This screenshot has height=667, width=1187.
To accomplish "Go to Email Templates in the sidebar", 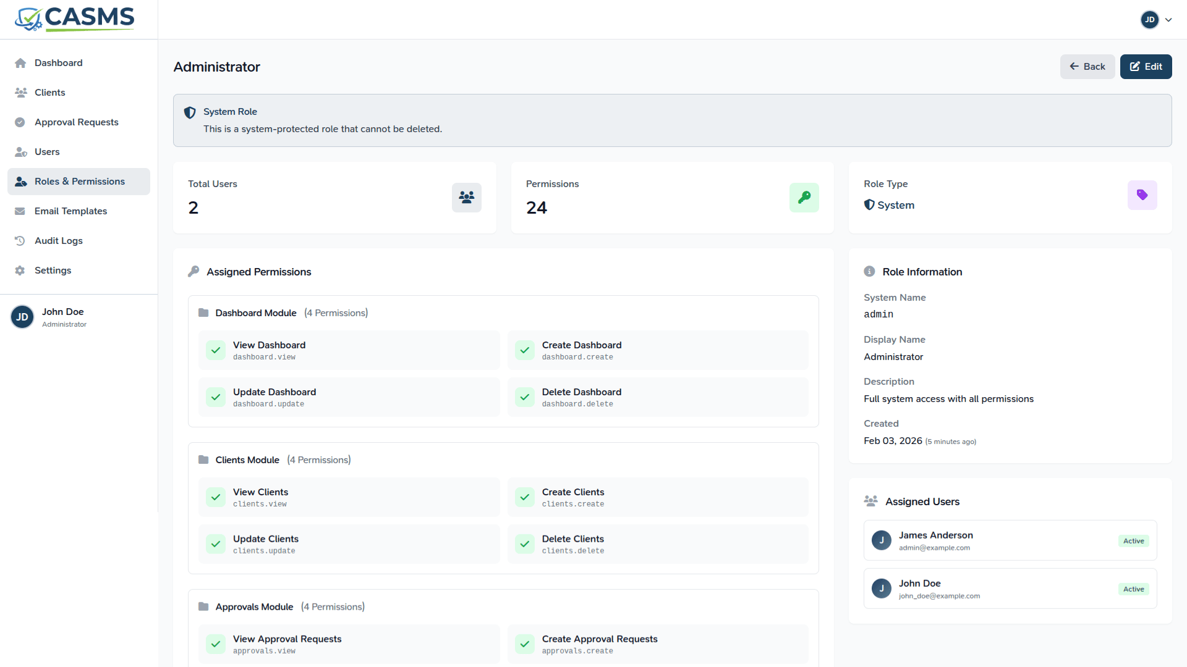I will (70, 211).
